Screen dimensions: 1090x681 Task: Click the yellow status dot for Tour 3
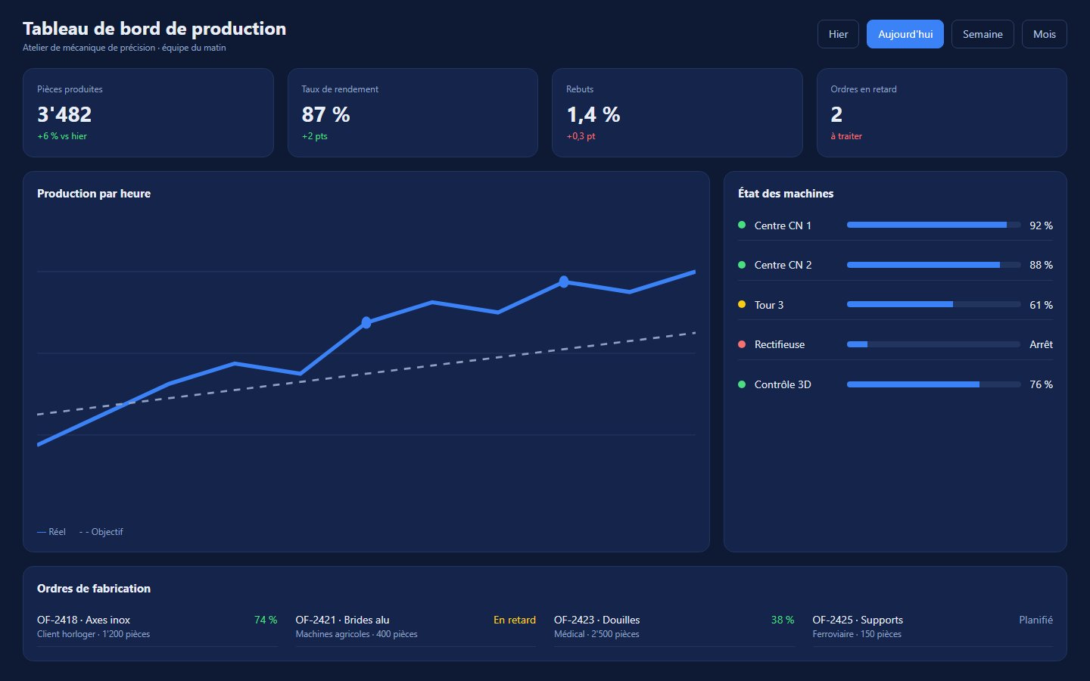[x=742, y=304]
